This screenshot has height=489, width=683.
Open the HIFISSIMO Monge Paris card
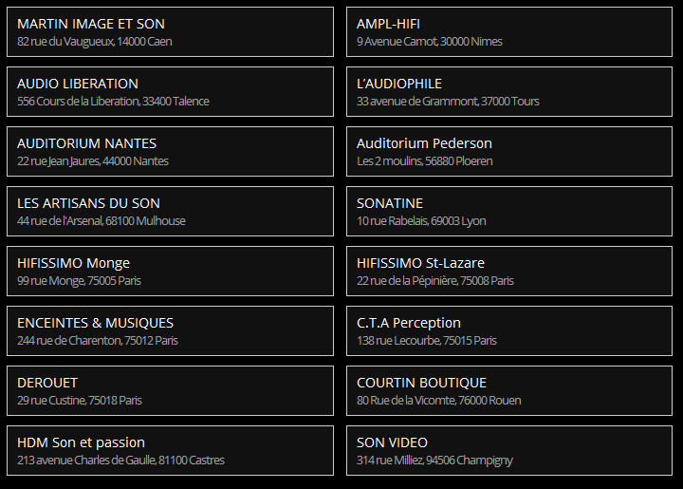pos(171,271)
